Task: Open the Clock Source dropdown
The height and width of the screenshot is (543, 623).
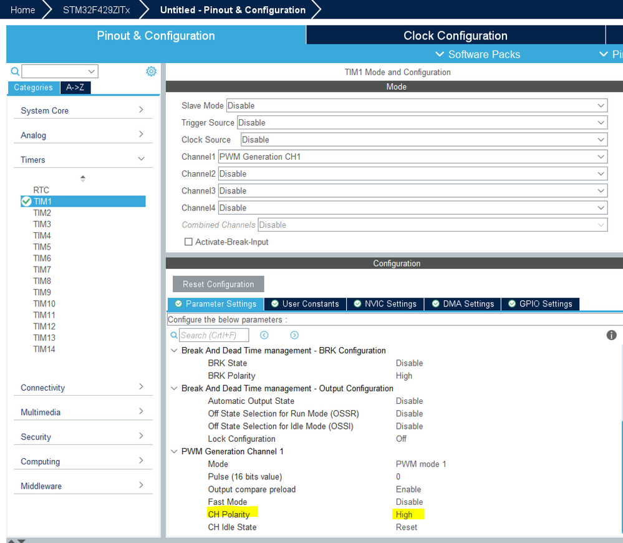Action: [424, 140]
